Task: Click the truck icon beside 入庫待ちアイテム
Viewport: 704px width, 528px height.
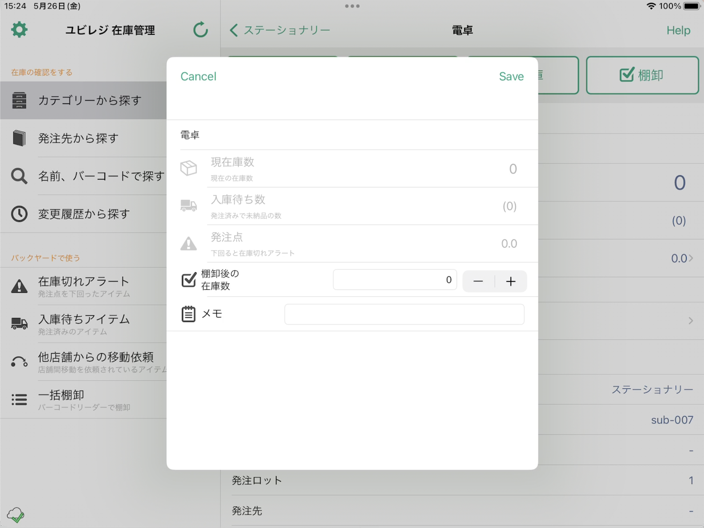Action: (19, 324)
